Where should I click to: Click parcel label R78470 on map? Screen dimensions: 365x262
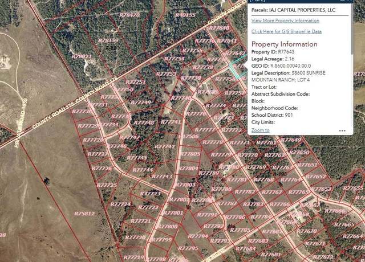coord(129,15)
